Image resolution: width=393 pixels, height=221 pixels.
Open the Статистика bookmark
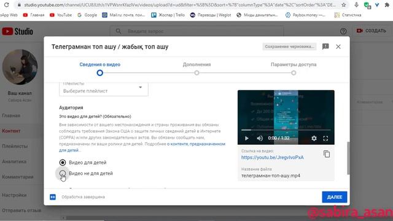point(348,15)
